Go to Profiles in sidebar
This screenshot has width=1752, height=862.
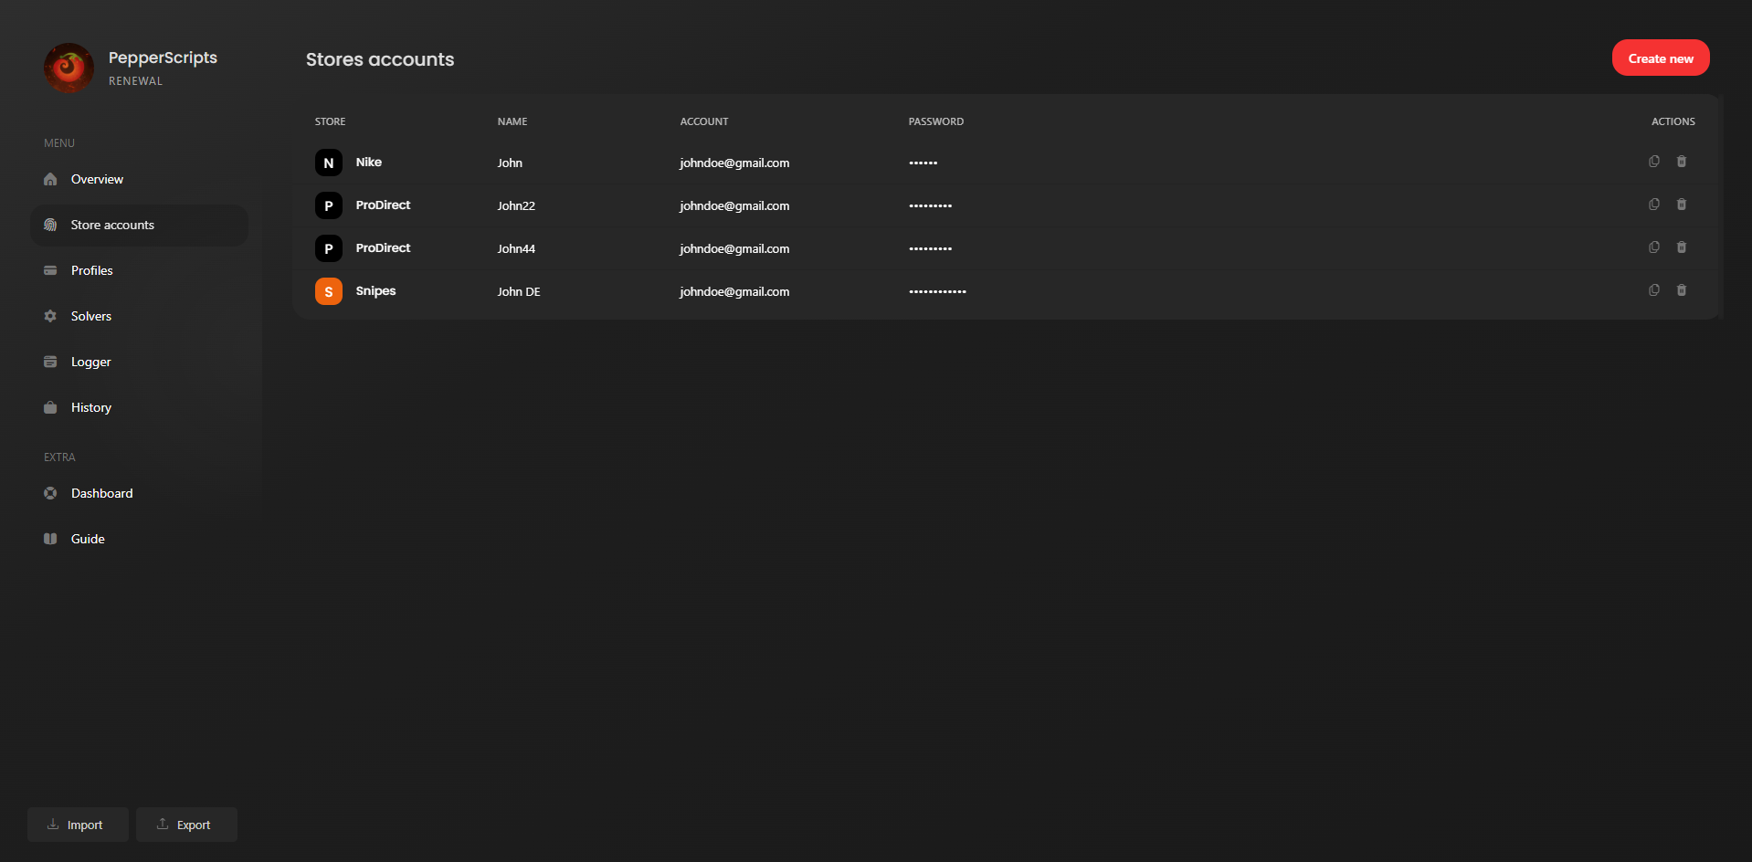(91, 271)
